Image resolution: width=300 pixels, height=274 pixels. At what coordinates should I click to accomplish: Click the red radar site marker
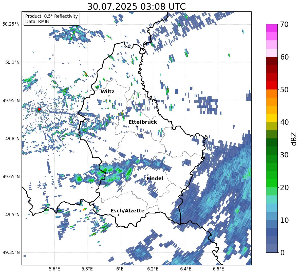[39, 109]
